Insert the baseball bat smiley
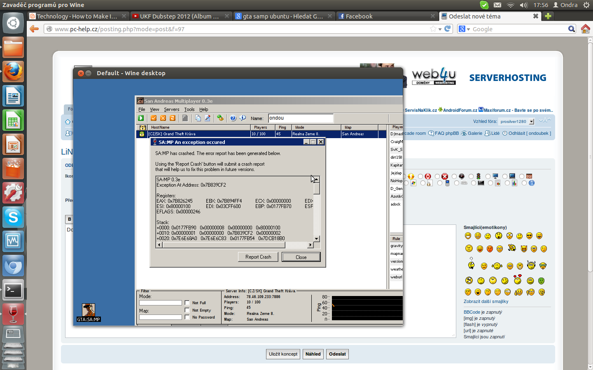This screenshot has width=593, height=370. (x=512, y=247)
